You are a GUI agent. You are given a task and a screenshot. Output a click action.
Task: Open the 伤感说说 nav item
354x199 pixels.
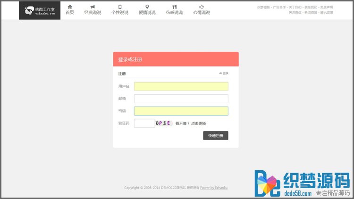(174, 10)
